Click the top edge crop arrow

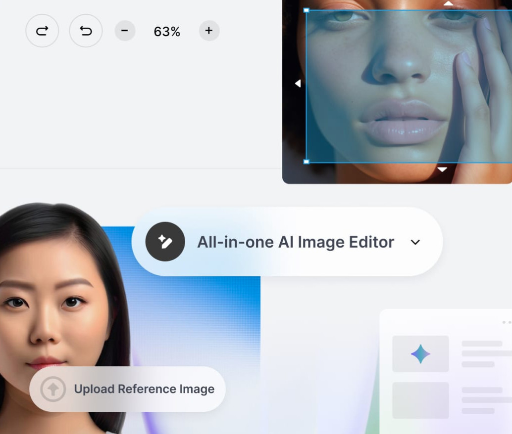[x=448, y=3]
